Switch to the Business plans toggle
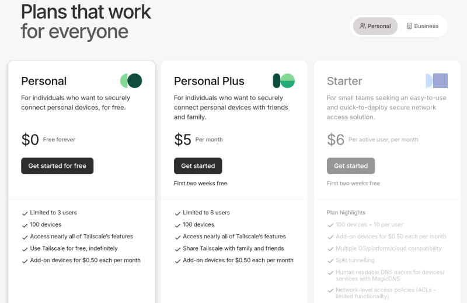Image resolution: width=467 pixels, height=303 pixels. [422, 26]
